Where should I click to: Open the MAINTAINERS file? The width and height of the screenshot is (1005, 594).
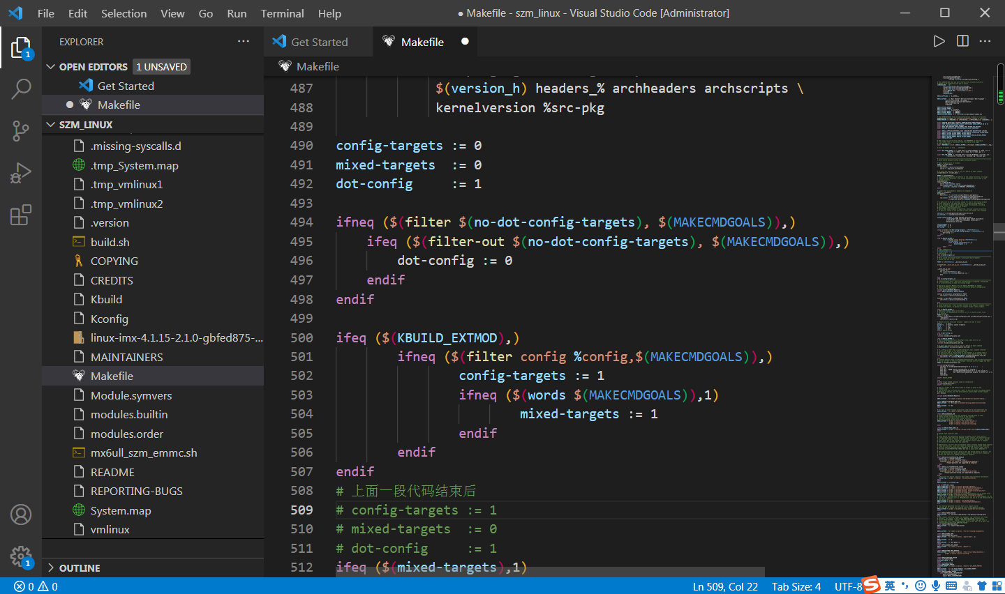153,357
